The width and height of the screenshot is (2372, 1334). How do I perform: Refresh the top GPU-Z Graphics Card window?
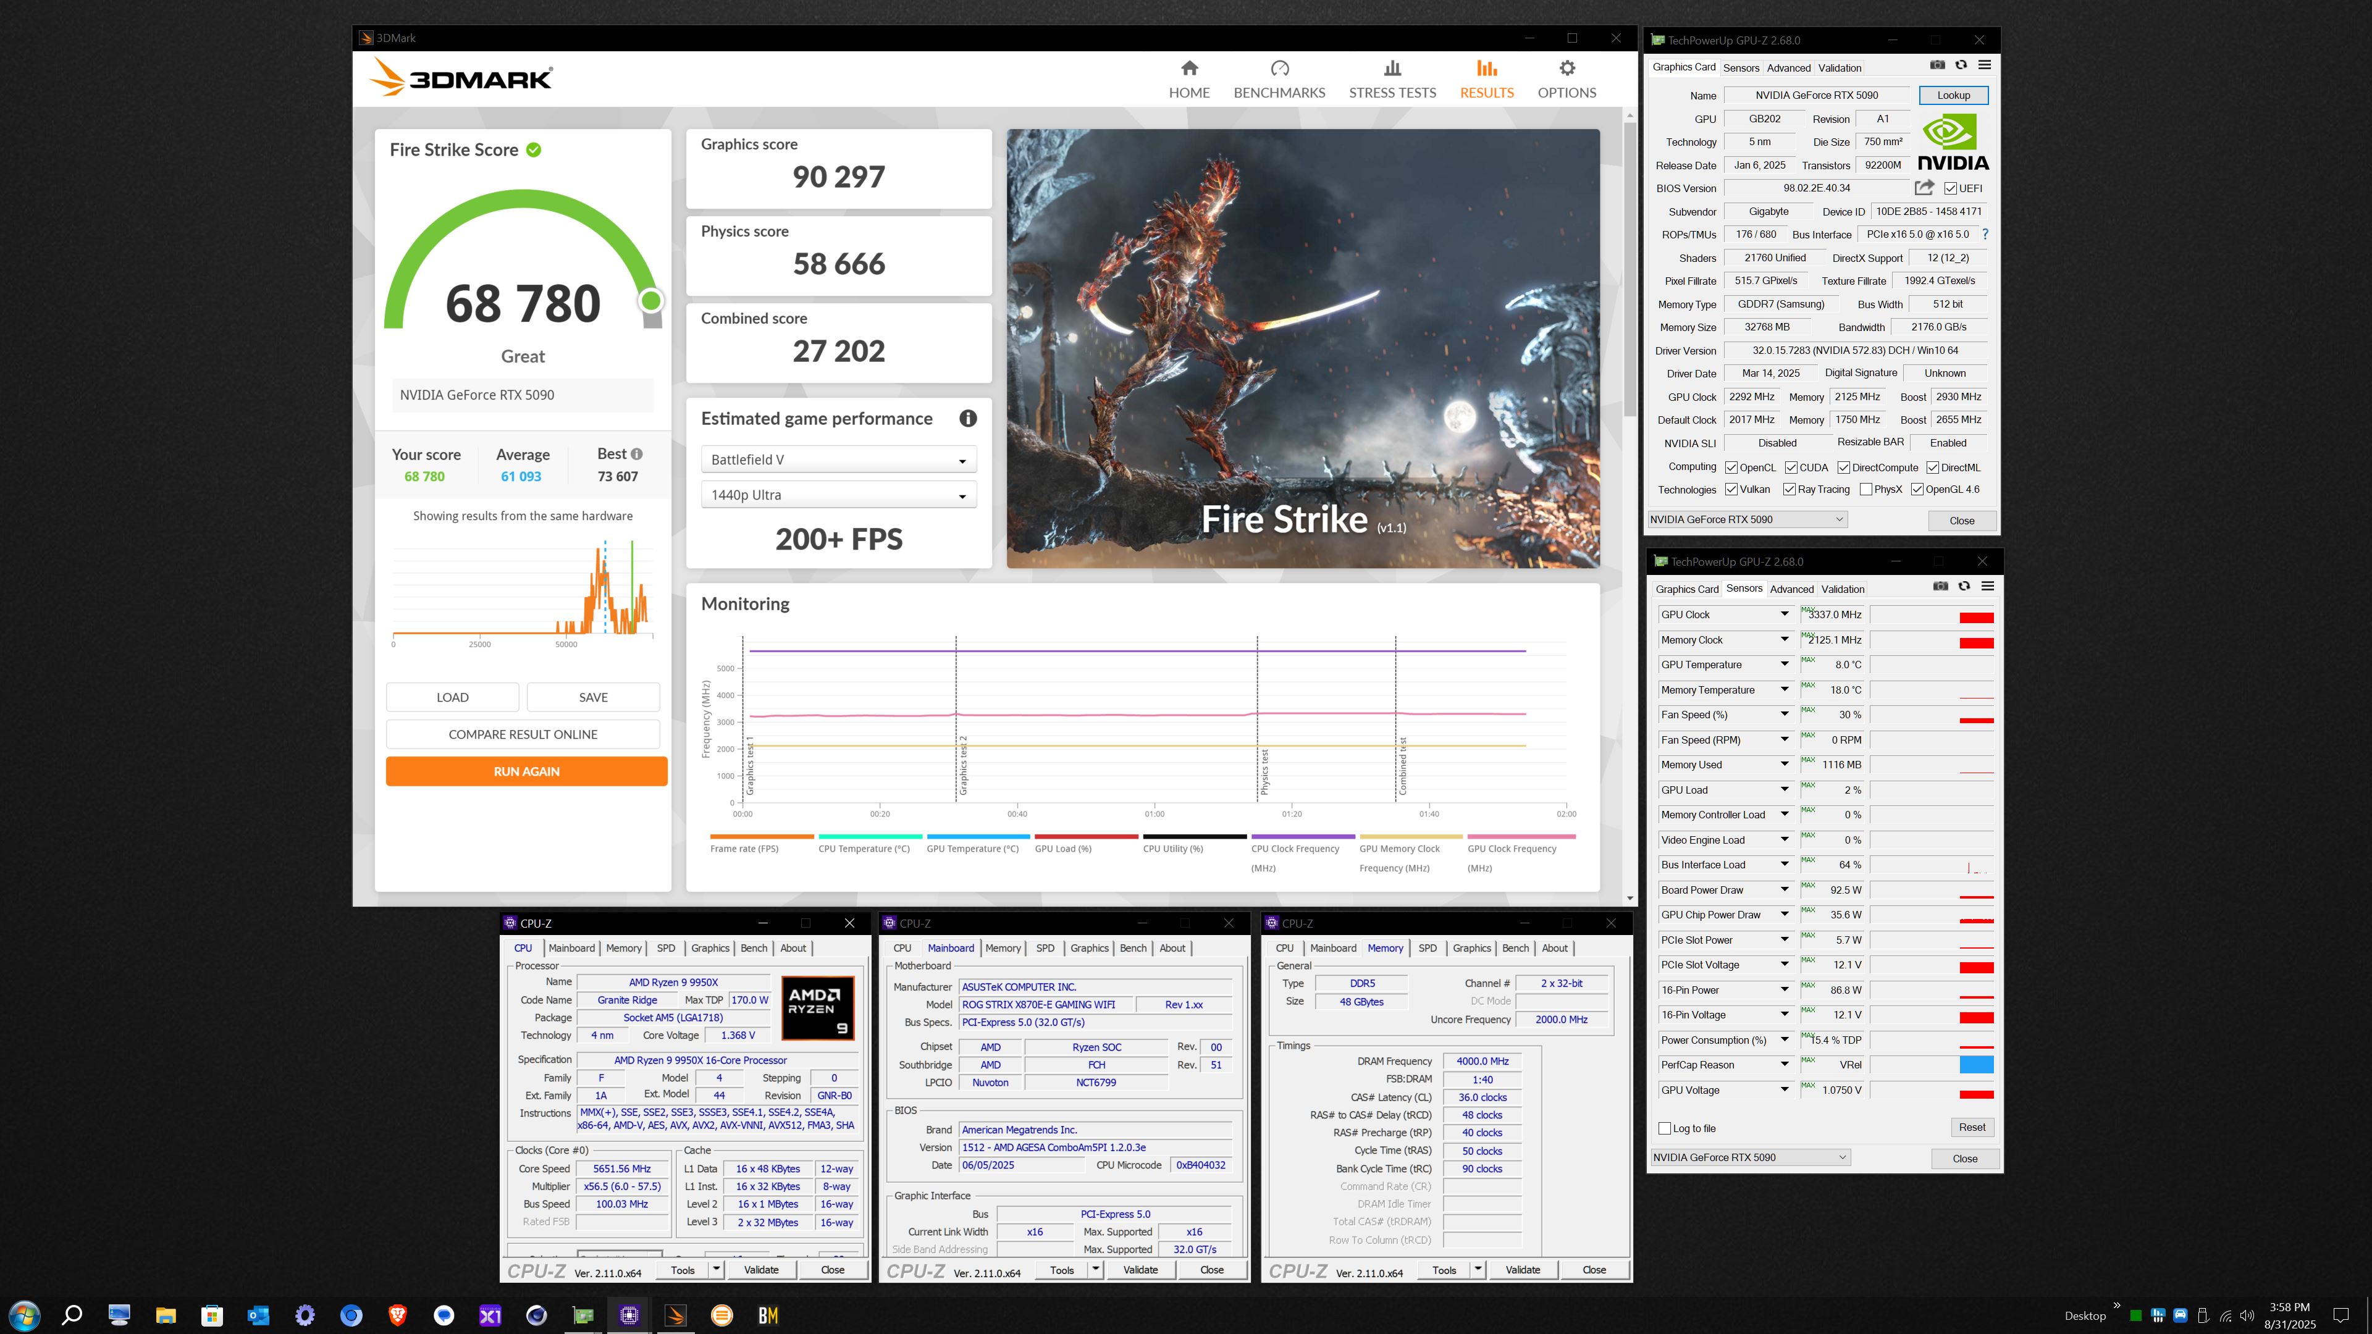1961,65
